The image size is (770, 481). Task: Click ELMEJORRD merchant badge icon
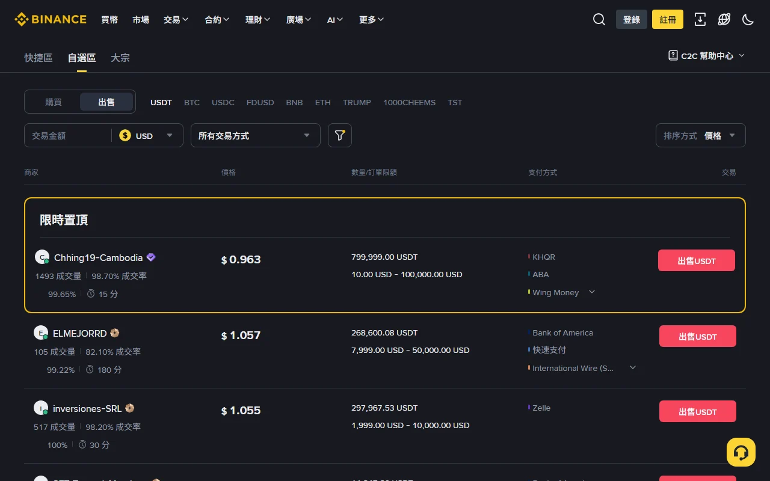[115, 333]
